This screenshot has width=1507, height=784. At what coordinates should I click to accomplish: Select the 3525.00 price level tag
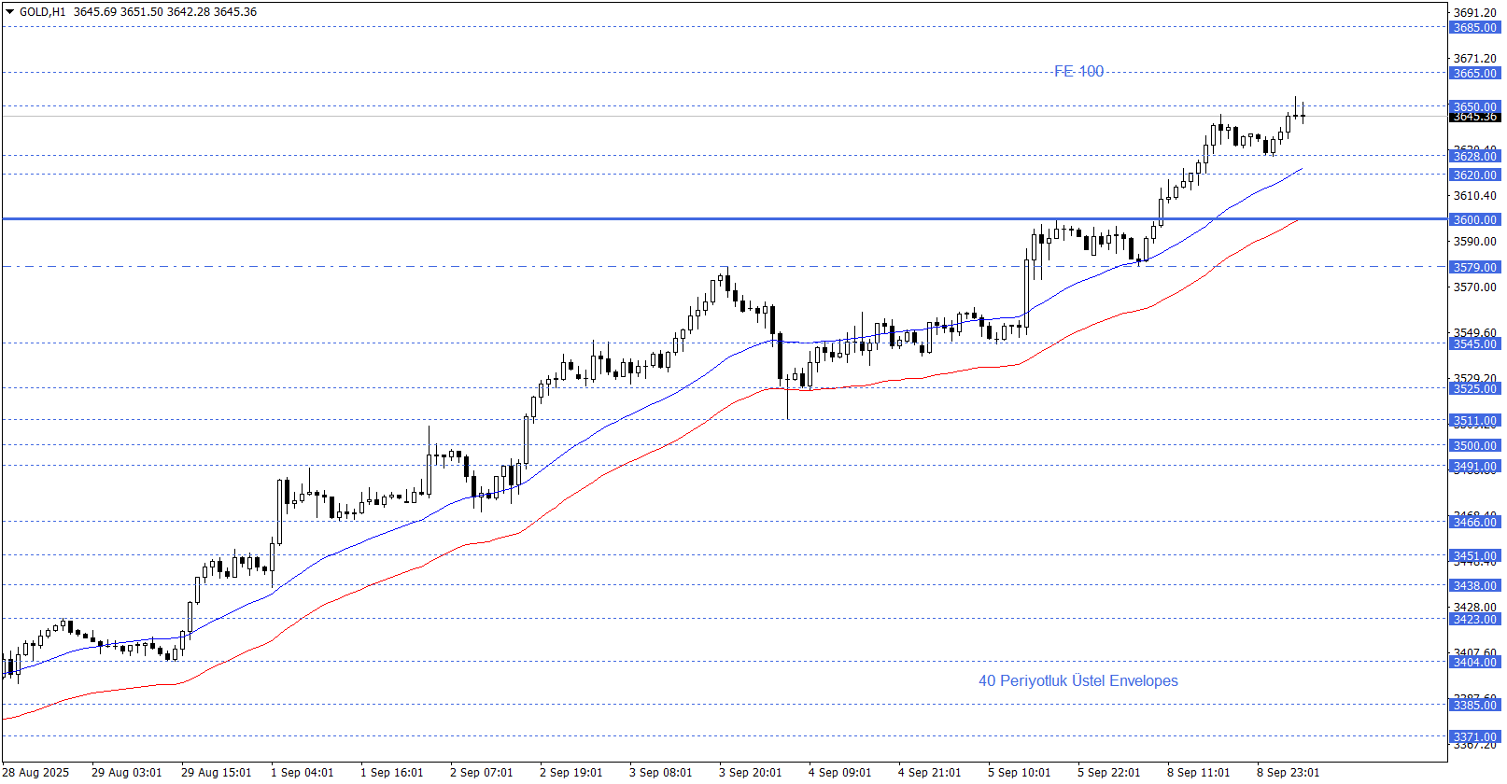point(1474,388)
